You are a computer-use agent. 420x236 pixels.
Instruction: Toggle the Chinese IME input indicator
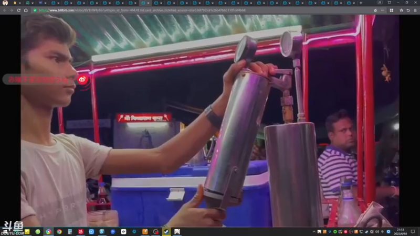[382, 232]
